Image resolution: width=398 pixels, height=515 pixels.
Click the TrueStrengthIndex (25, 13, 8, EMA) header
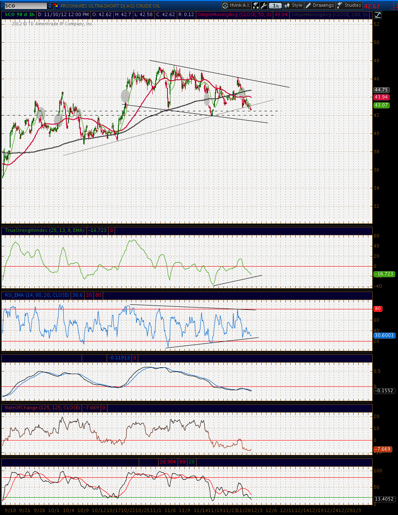(x=44, y=231)
